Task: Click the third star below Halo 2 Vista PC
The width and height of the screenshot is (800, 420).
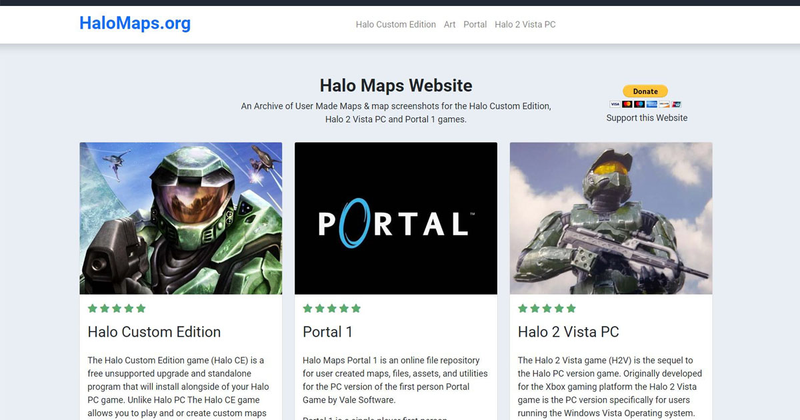Action: [x=547, y=308]
